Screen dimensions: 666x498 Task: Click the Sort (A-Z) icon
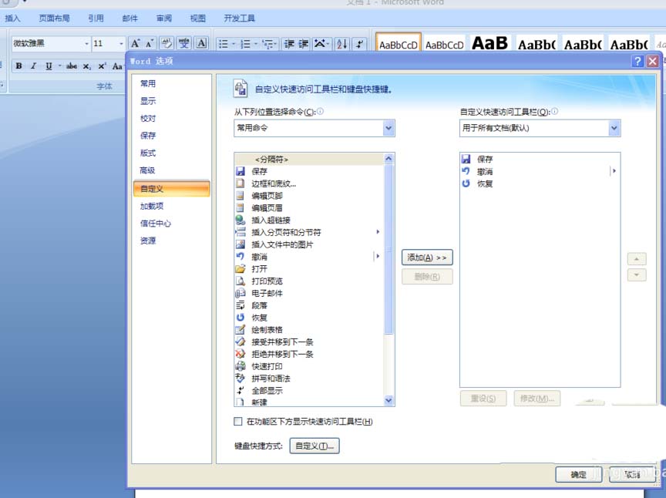342,44
